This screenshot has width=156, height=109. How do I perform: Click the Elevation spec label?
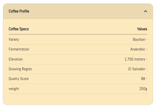16,59
